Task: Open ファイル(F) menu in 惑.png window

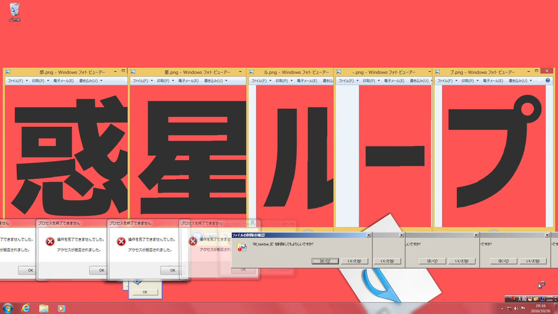Action: (x=18, y=81)
